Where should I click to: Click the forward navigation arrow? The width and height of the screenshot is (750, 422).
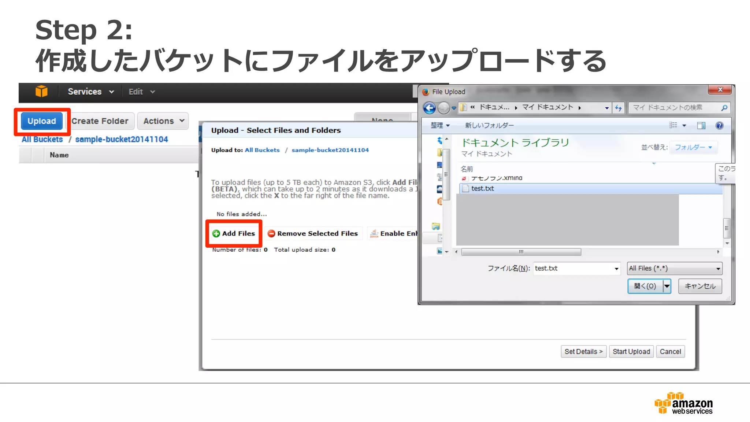(443, 108)
